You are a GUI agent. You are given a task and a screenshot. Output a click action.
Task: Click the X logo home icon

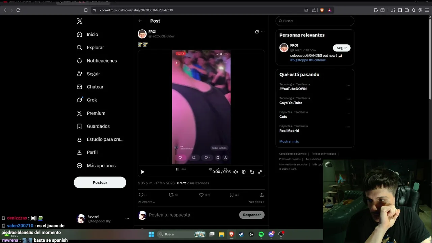pyautogui.click(x=79, y=21)
